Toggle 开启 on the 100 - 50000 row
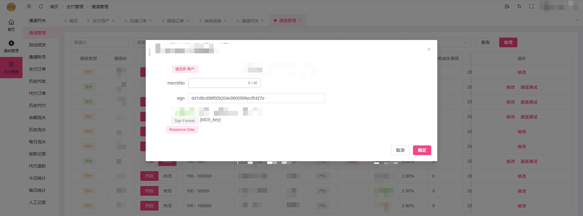Image resolution: width=583 pixels, height=216 pixels. click(149, 191)
